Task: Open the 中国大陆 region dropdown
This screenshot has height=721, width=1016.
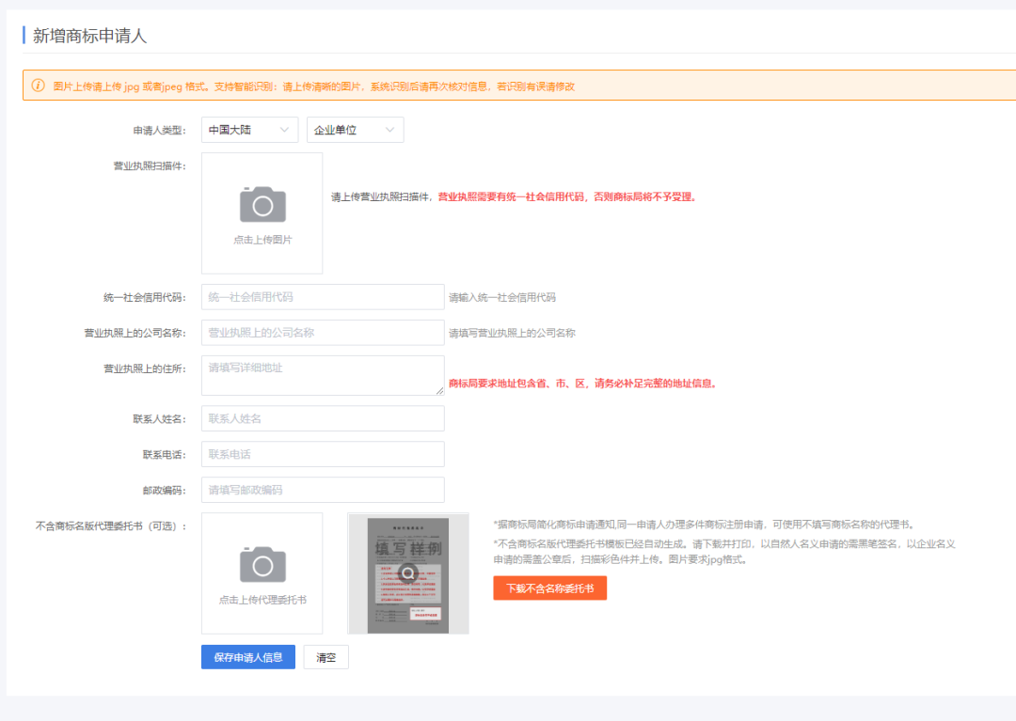Action: point(249,130)
